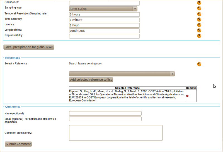Open help for Sampling type
The image size is (223, 152).
pyautogui.click(x=199, y=8)
